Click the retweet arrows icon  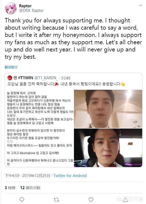click(x=56, y=200)
